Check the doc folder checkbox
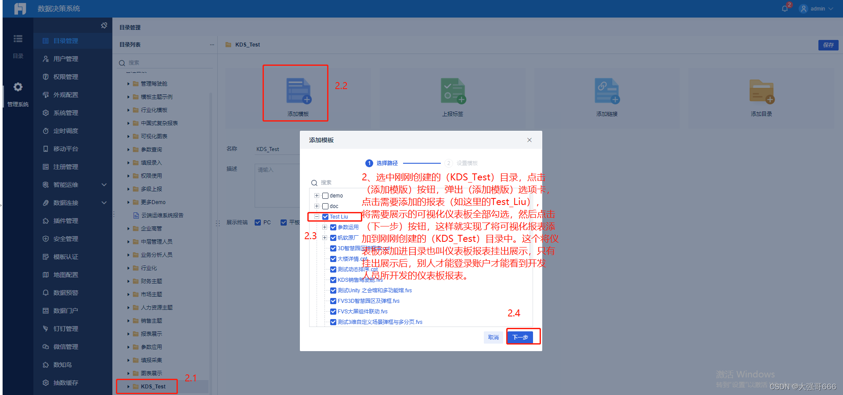Screen dimensions: 843x395 point(325,206)
